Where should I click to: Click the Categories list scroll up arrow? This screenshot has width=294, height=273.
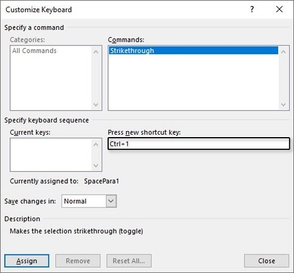96,52
